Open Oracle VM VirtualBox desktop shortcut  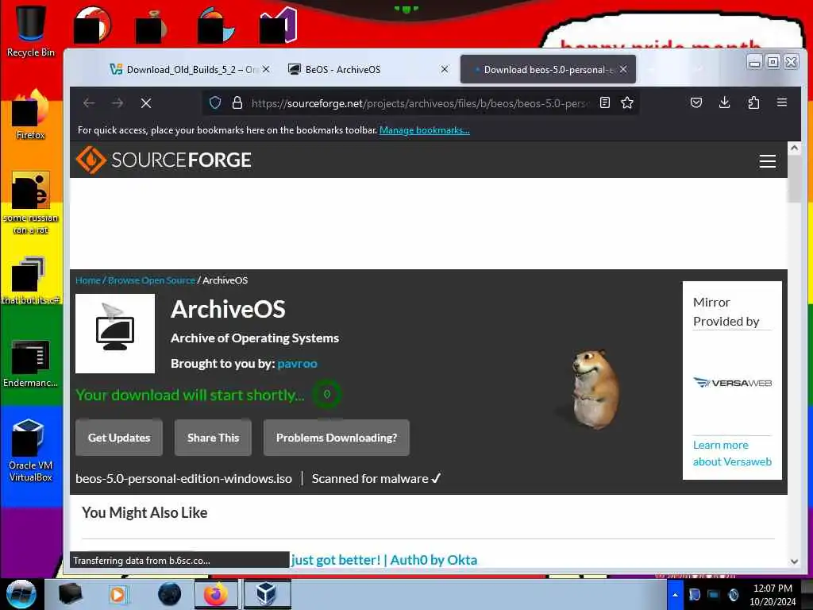click(31, 450)
